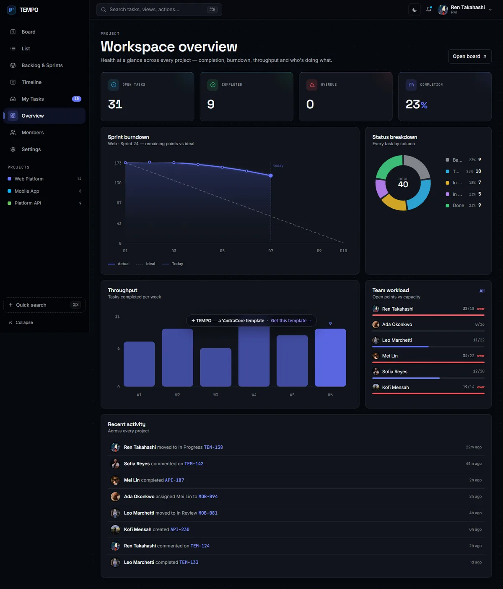The width and height of the screenshot is (503, 589).
Task: Open the Members page
Action: [x=44, y=133]
